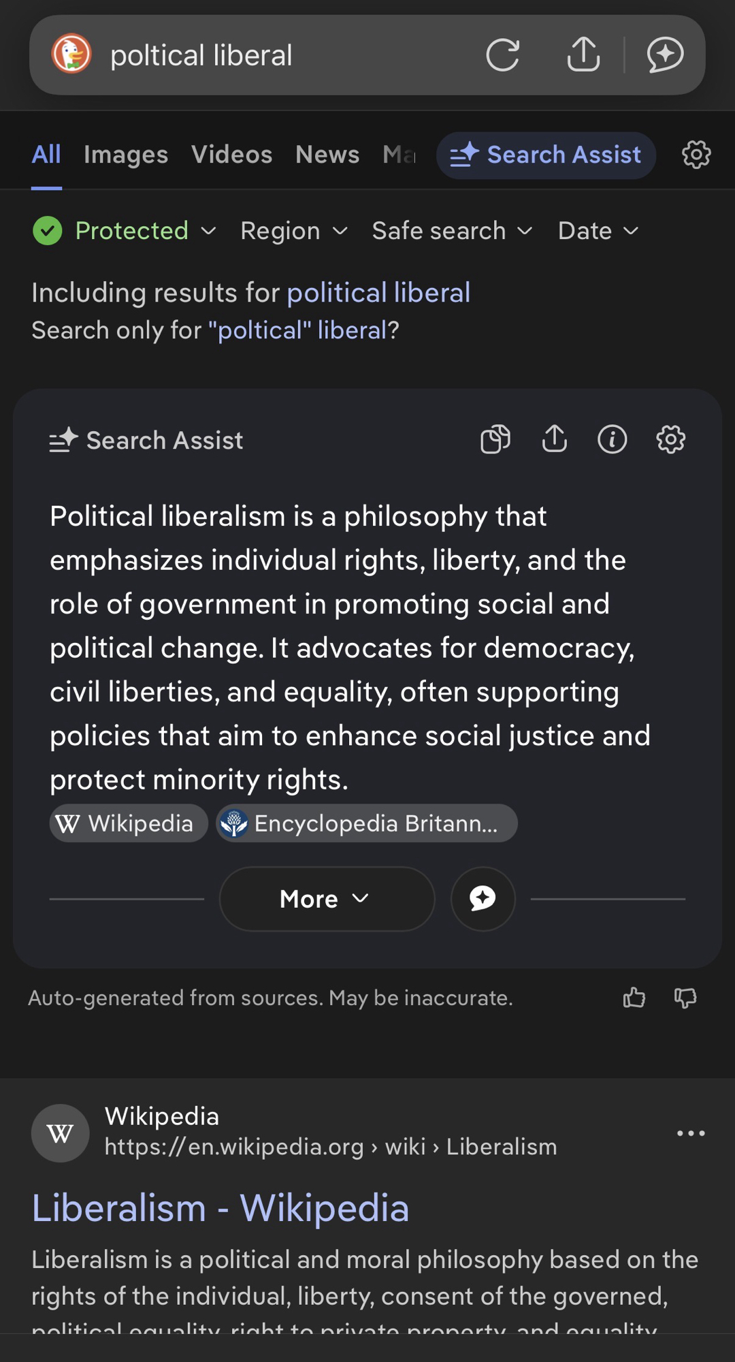Open Search Assist settings gear
The width and height of the screenshot is (735, 1362).
(x=671, y=439)
